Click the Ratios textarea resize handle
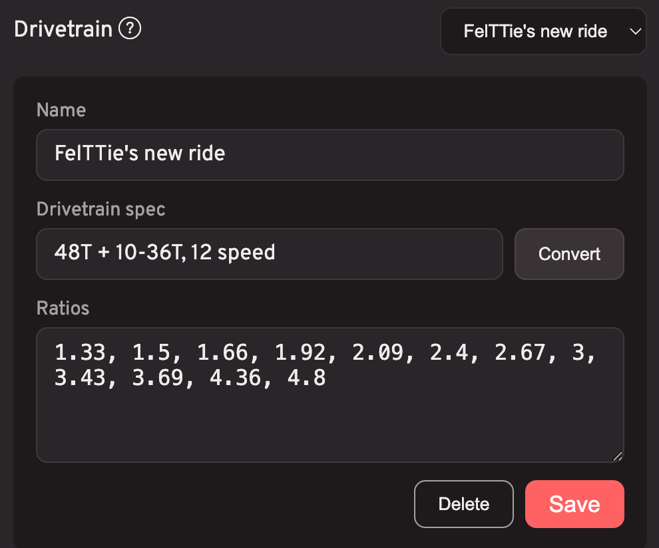This screenshot has width=659, height=548. point(617,456)
